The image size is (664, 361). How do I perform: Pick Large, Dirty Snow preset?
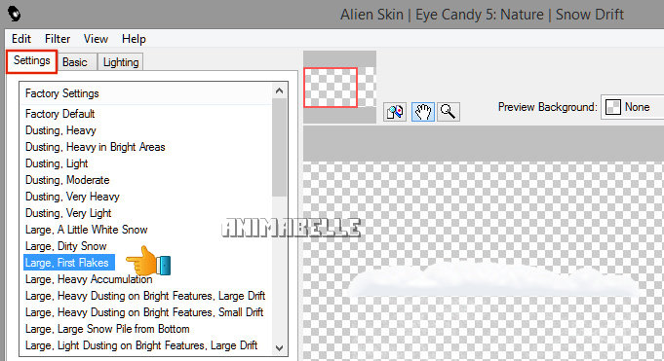[65, 246]
